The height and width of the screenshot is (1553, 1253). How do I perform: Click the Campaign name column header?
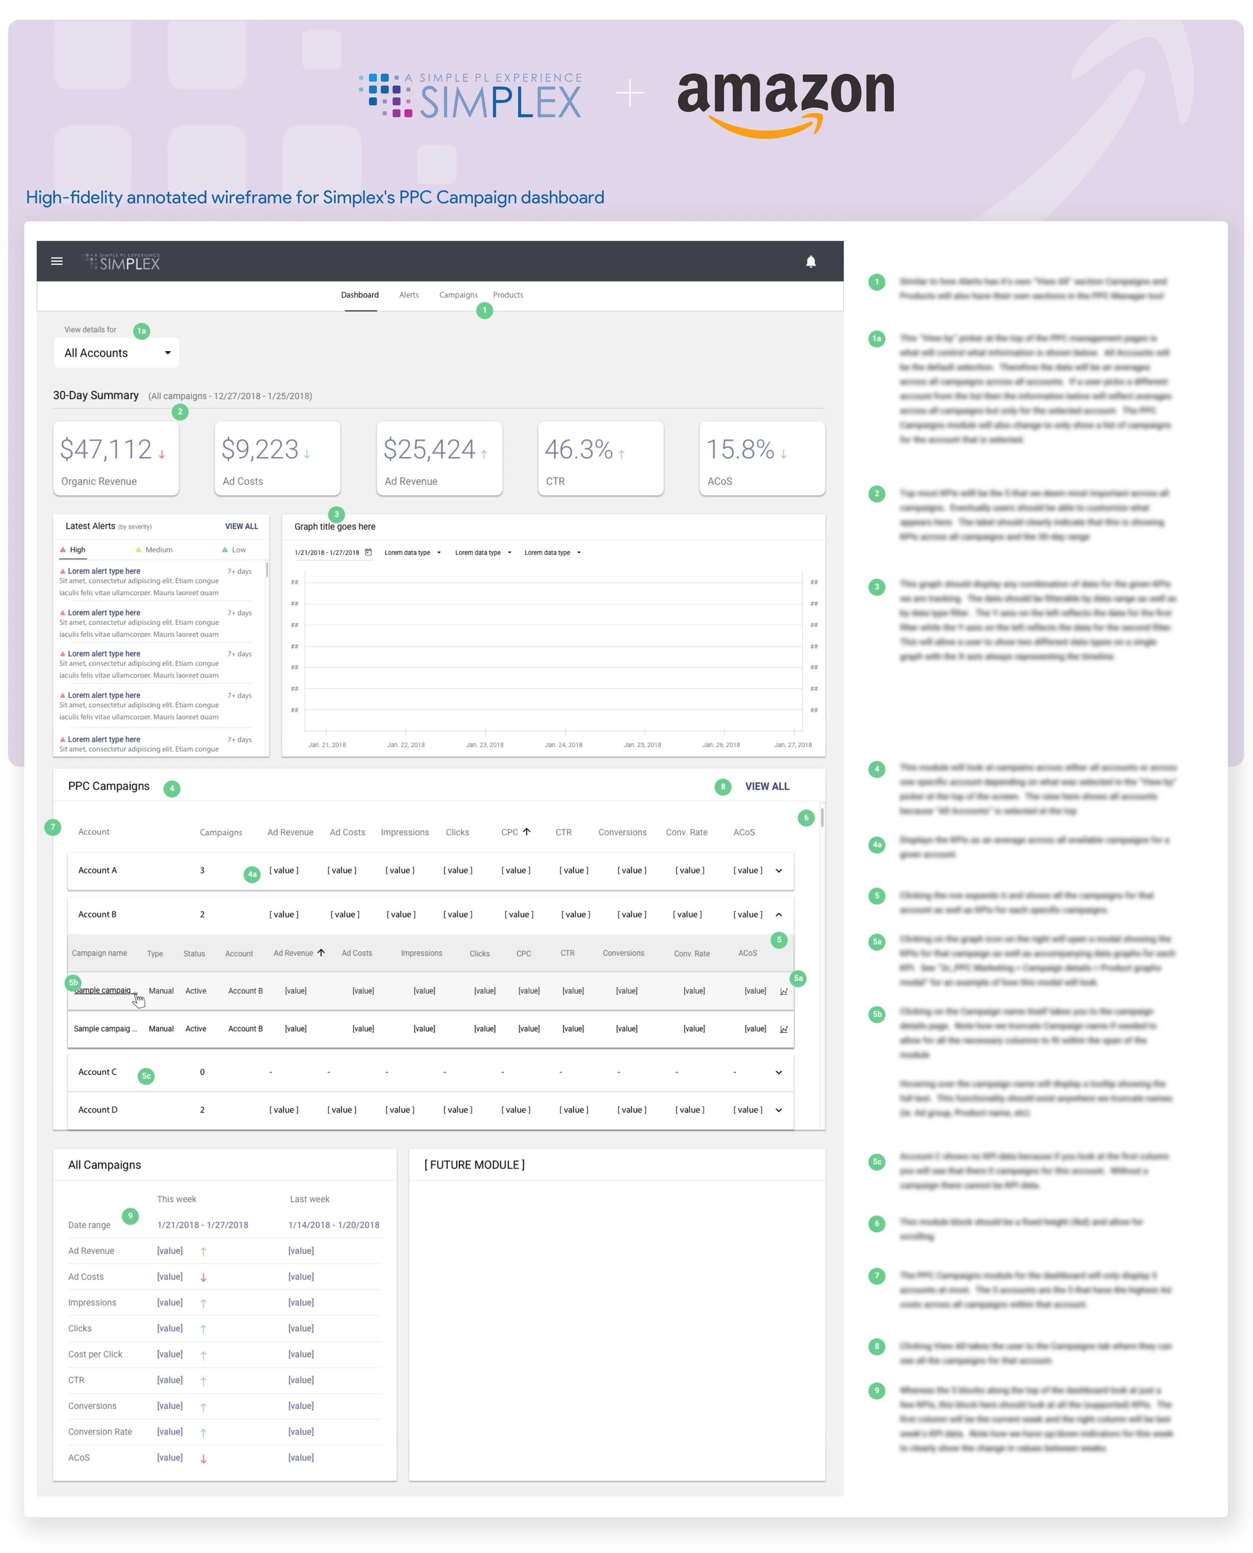100,953
